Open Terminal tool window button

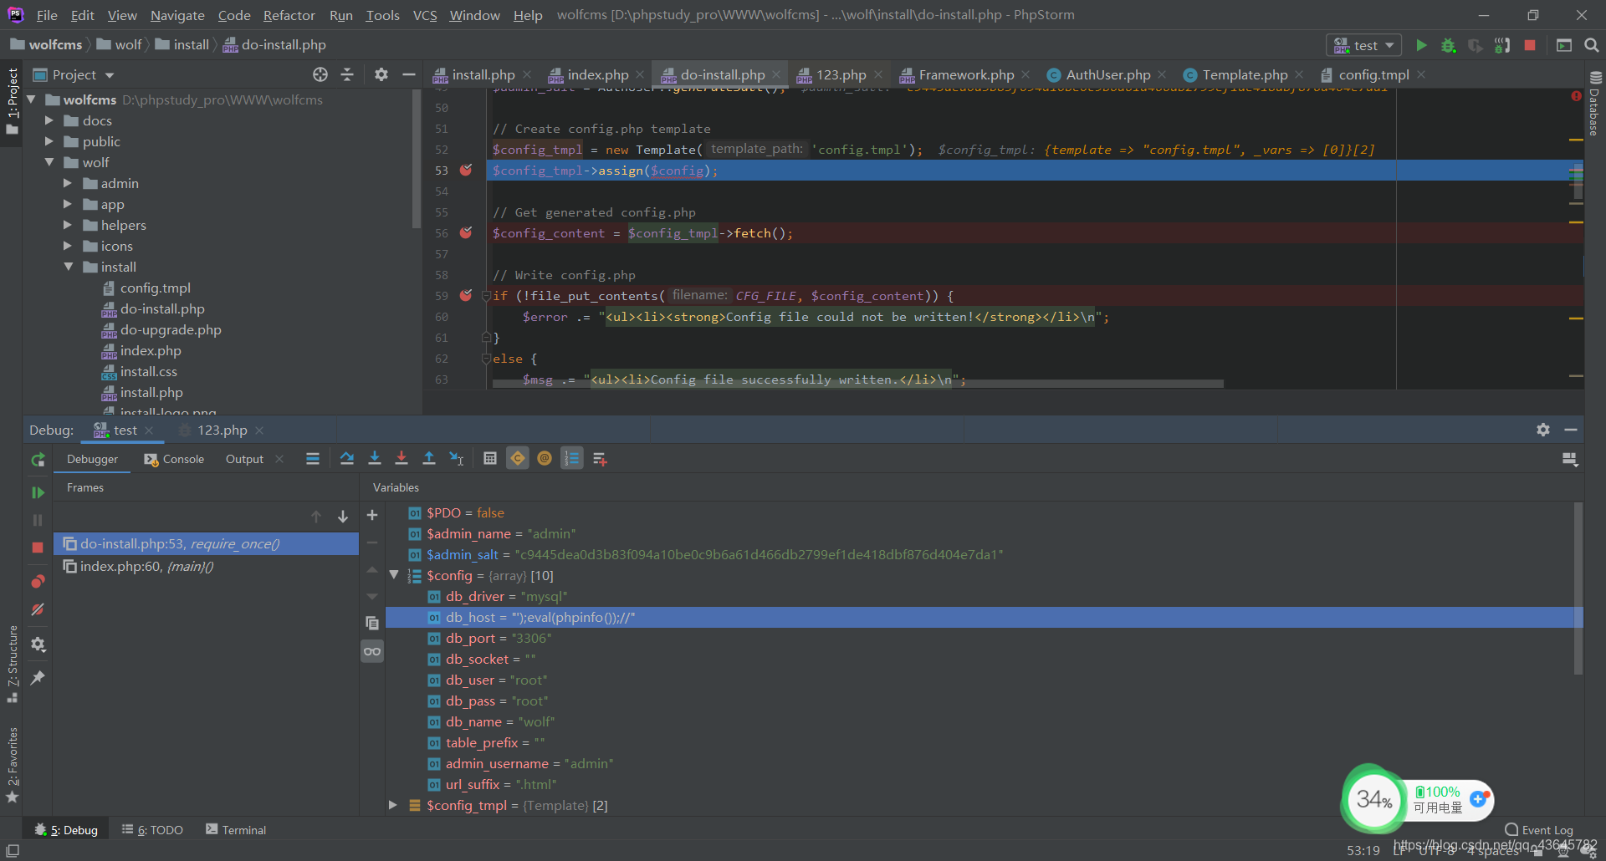[236, 830]
